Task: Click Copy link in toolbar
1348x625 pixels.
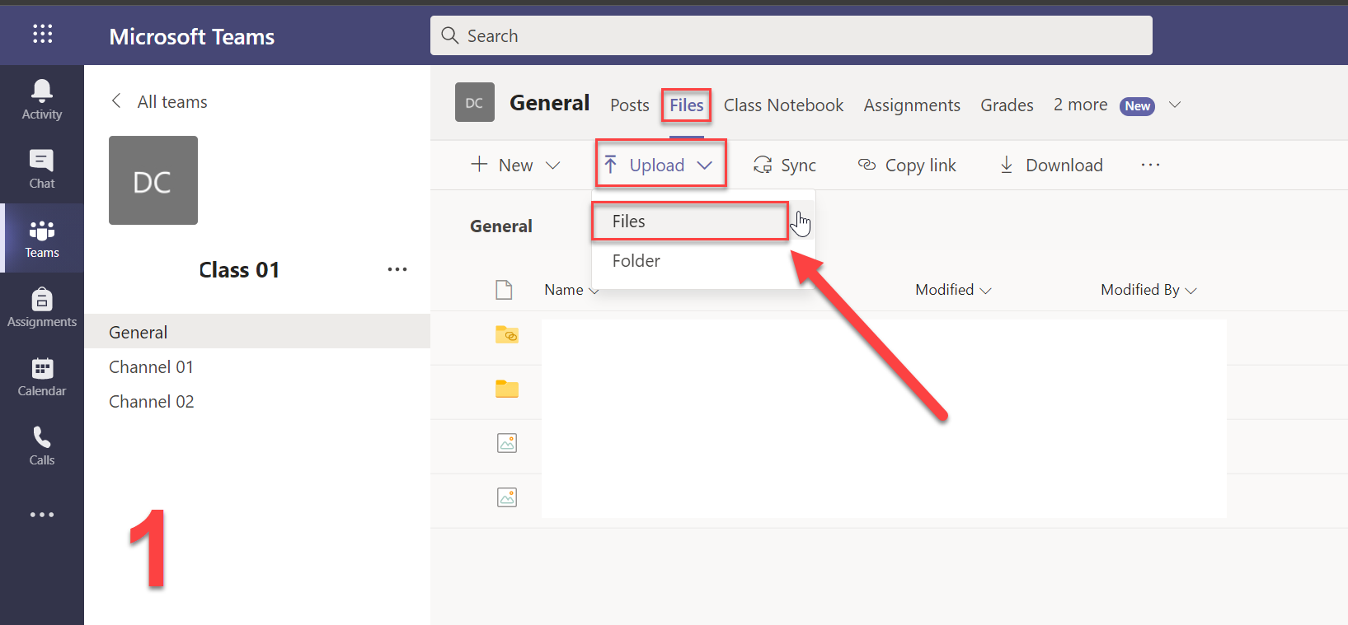Action: pyautogui.click(x=907, y=165)
